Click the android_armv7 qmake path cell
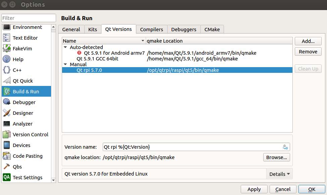 coord(202,53)
